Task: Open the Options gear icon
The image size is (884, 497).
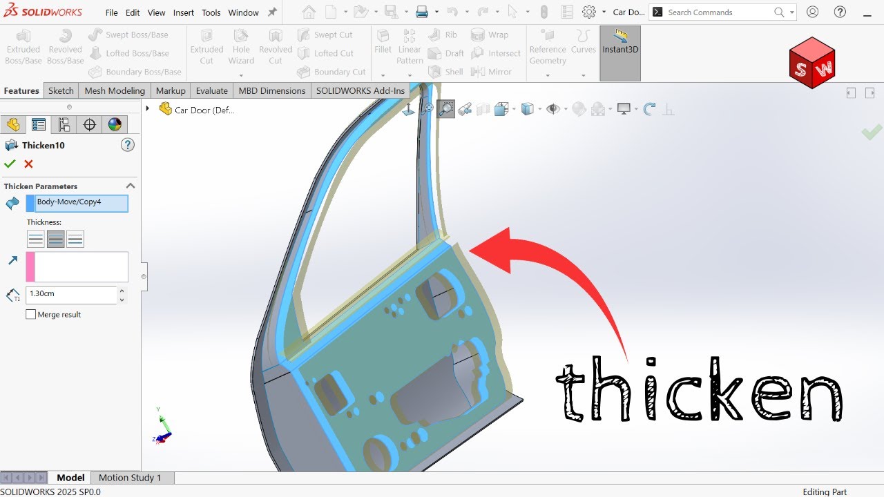Action: tap(589, 12)
